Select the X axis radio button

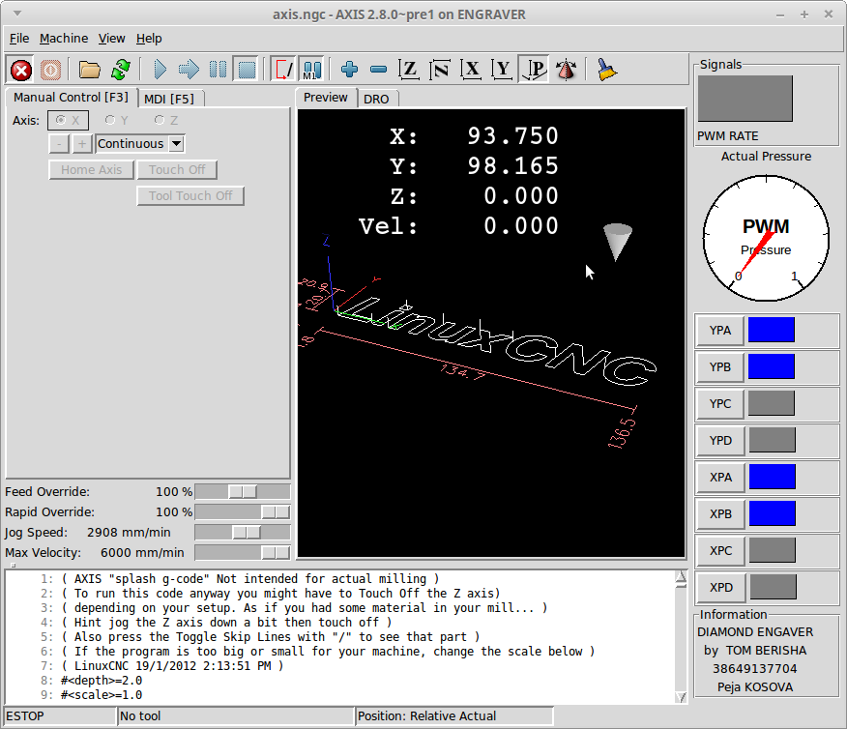coord(68,121)
